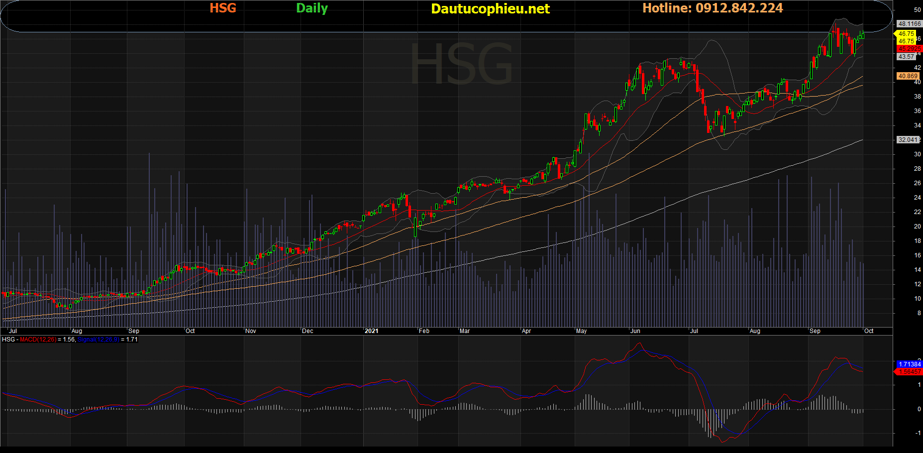Select the green Daily timeframe label
923x453 pixels.
311,8
